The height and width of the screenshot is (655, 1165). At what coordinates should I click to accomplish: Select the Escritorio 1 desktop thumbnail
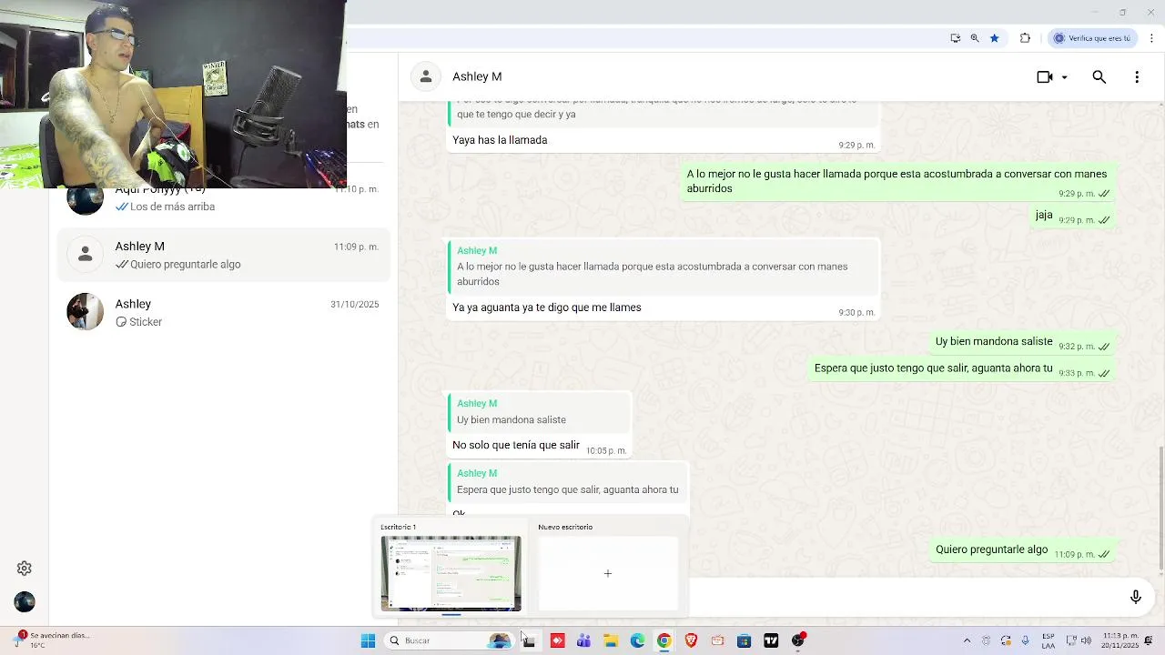coord(451,573)
